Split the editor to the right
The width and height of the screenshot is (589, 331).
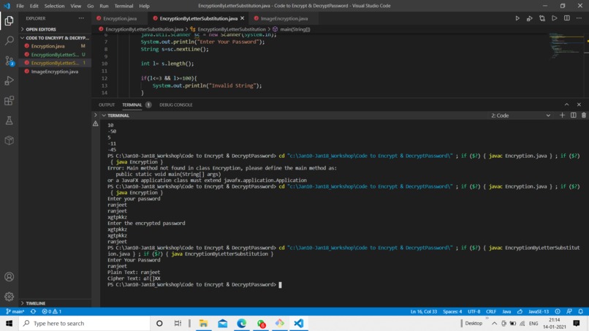567,18
